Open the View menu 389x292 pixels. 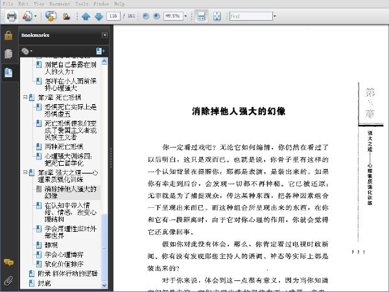pos(39,4)
